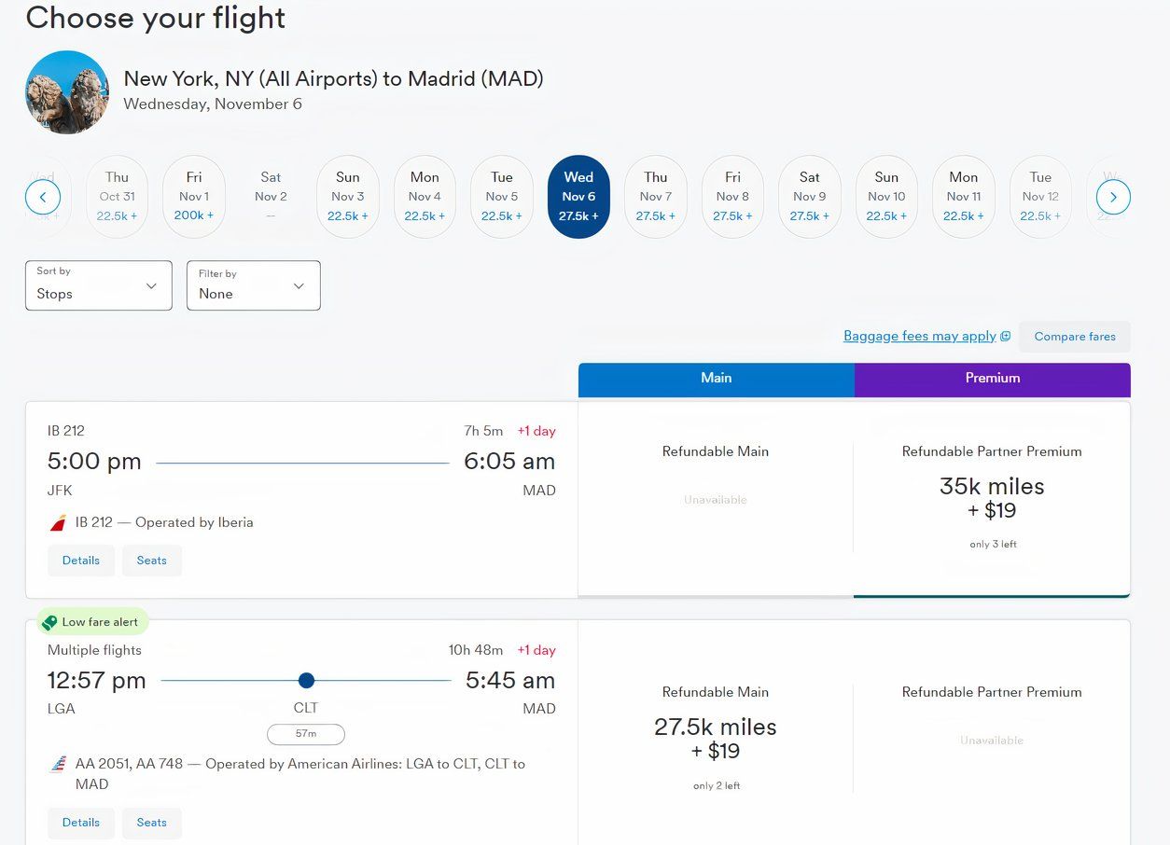This screenshot has height=845, width=1170.
Task: Click the Low fare alert tag icon
Action: click(50, 622)
